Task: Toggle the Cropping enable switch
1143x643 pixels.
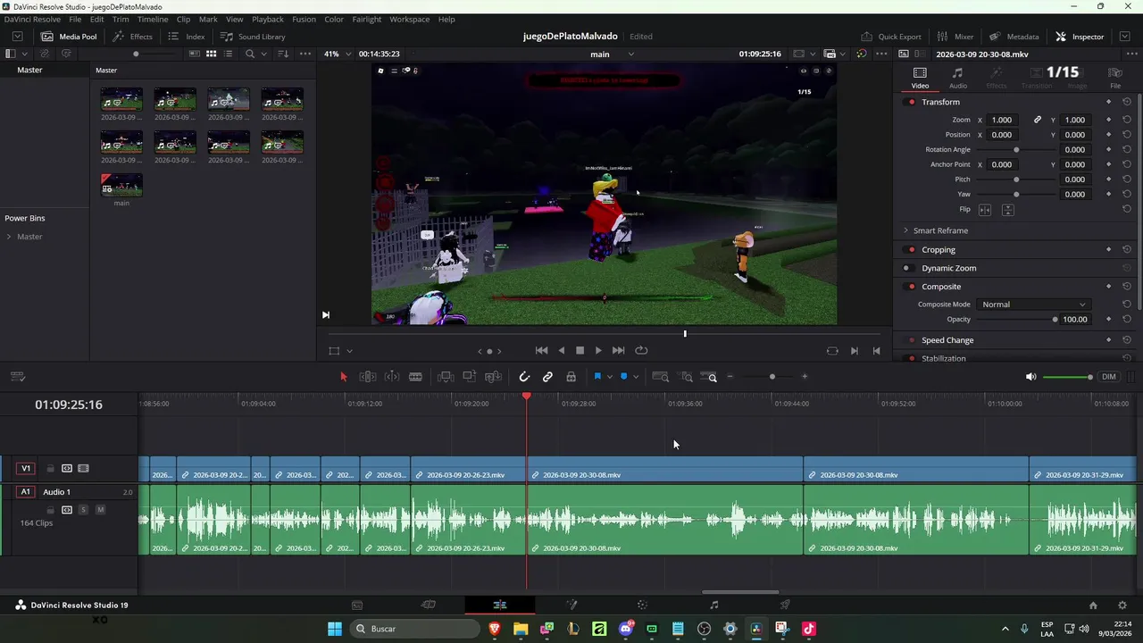Action: [x=911, y=250]
